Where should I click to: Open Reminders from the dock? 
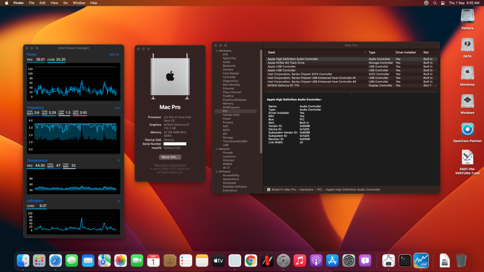[x=186, y=260]
